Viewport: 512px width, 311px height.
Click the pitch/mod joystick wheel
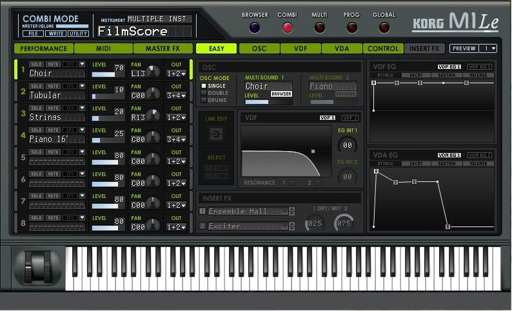pos(38,267)
